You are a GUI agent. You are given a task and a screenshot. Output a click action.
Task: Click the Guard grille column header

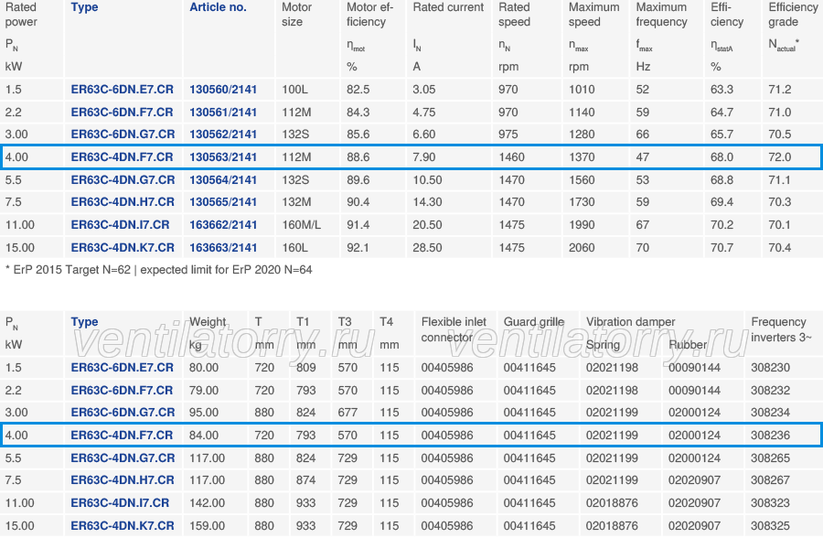tap(534, 321)
